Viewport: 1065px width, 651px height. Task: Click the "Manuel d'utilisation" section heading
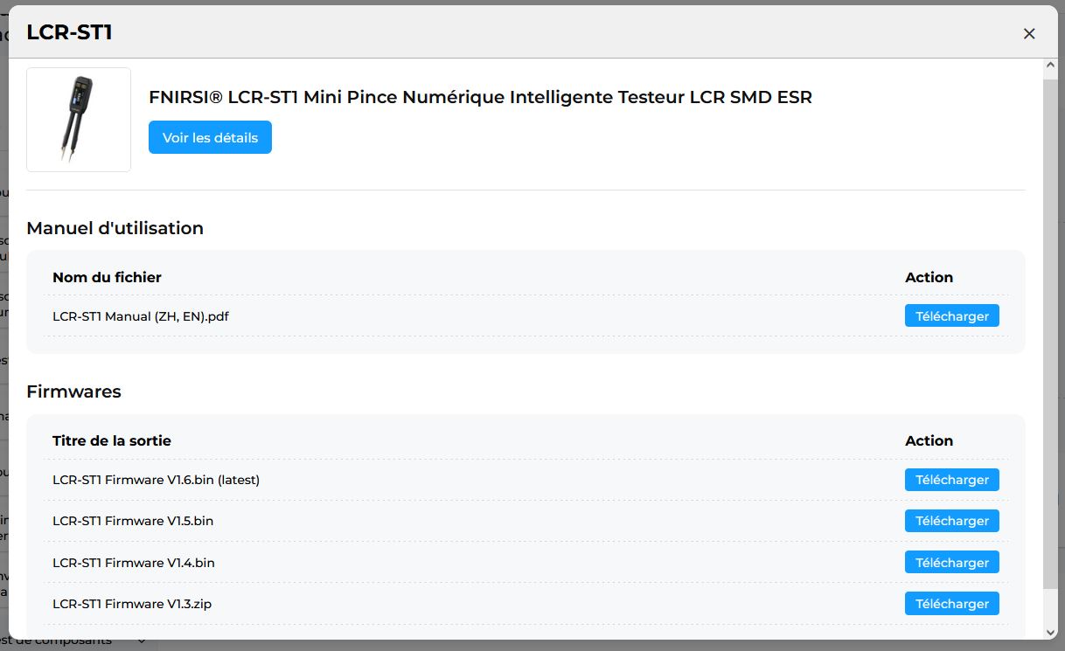(x=115, y=228)
